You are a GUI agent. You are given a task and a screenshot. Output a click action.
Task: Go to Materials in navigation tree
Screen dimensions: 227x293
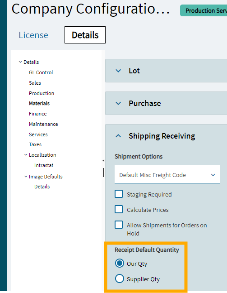pyautogui.click(x=39, y=103)
